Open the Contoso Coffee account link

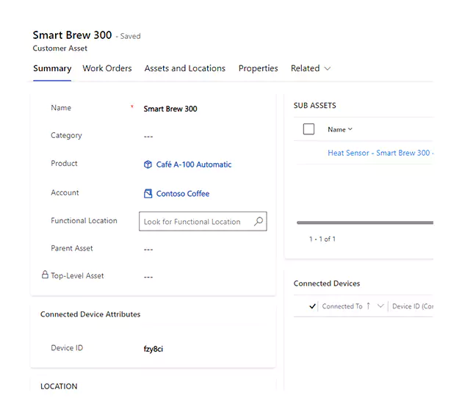point(183,194)
